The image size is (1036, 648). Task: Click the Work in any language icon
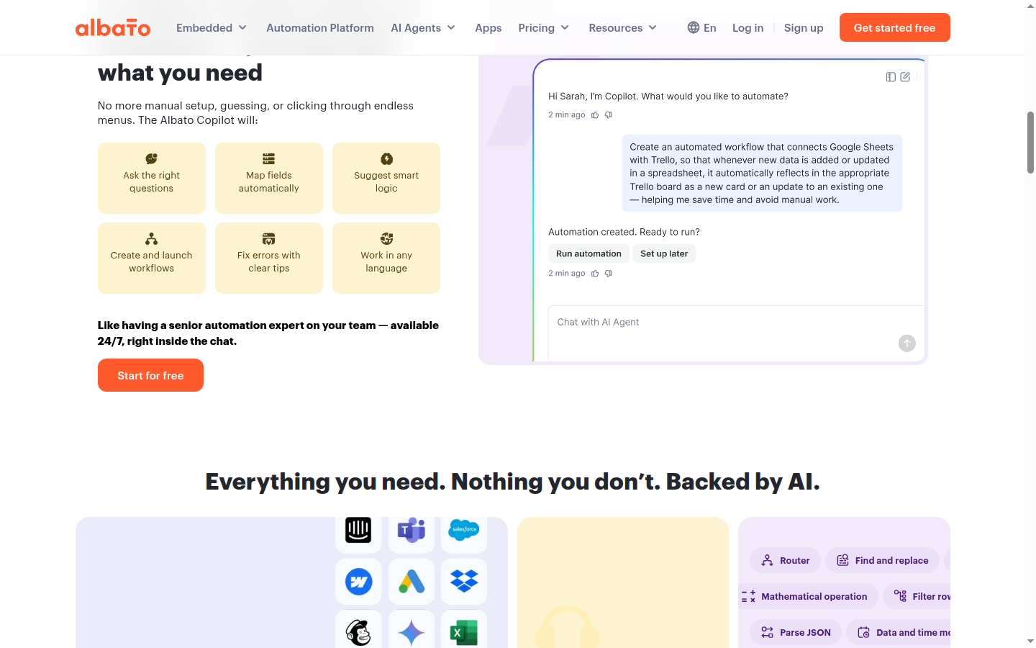tap(386, 239)
